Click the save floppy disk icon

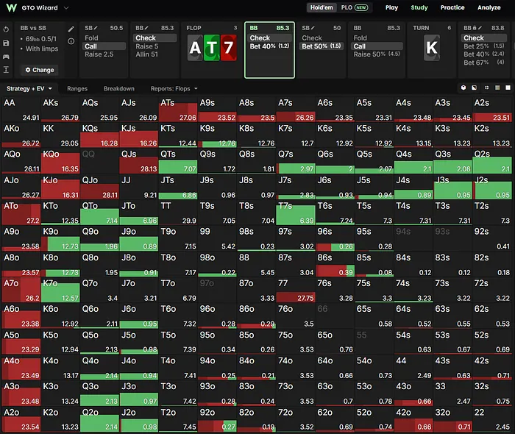(6, 43)
